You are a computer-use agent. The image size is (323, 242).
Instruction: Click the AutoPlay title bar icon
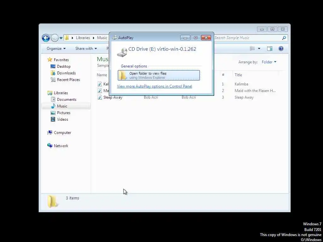(115, 38)
